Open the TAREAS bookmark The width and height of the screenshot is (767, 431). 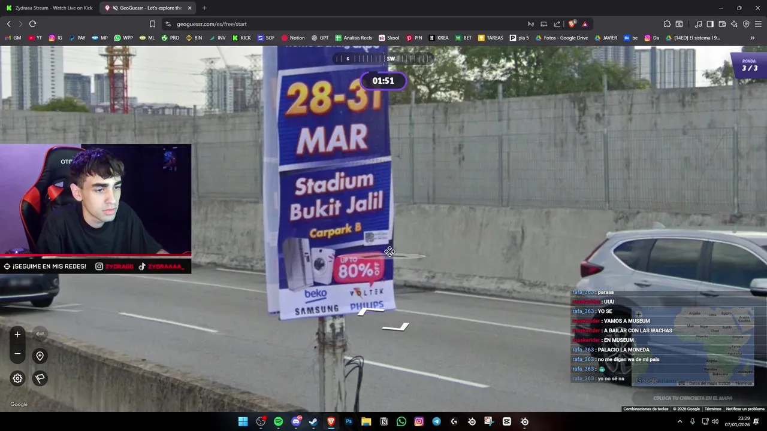coord(491,38)
